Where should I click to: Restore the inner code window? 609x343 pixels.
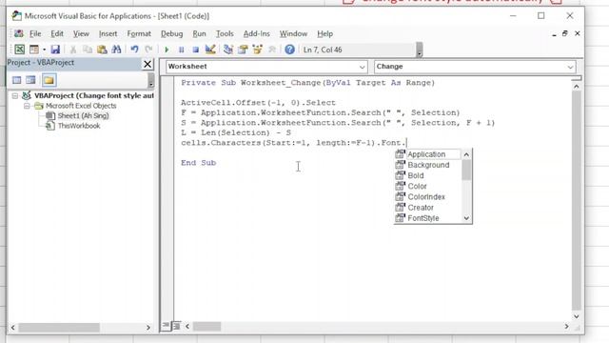click(564, 34)
